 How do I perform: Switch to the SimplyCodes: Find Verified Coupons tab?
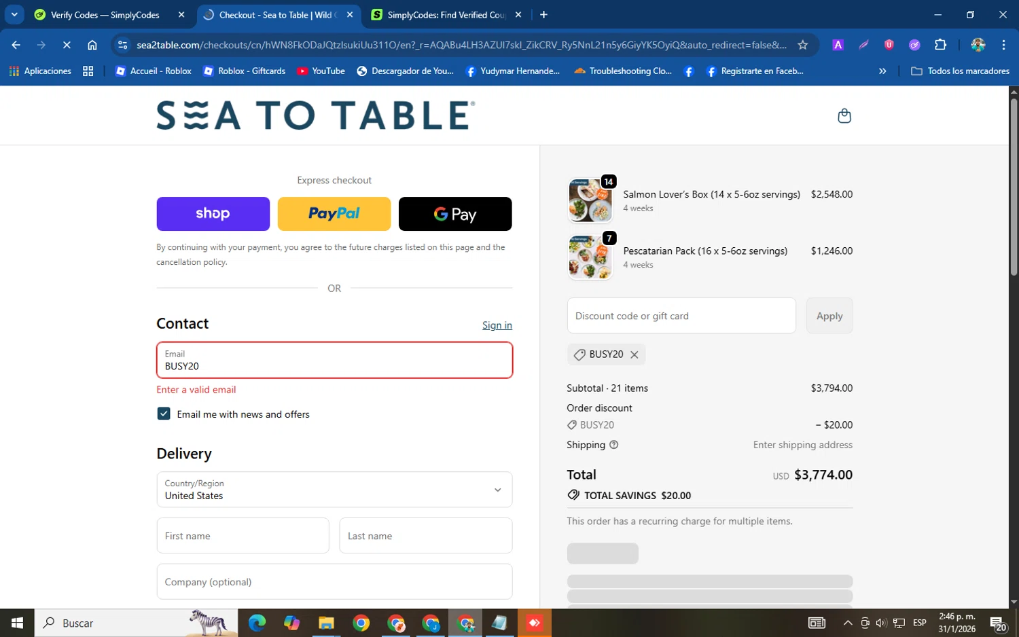[446, 15]
